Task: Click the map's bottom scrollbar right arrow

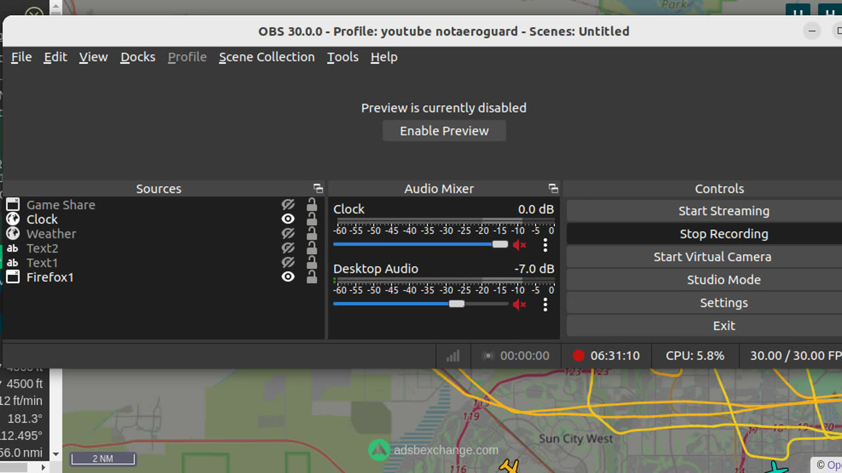Action: (x=44, y=467)
